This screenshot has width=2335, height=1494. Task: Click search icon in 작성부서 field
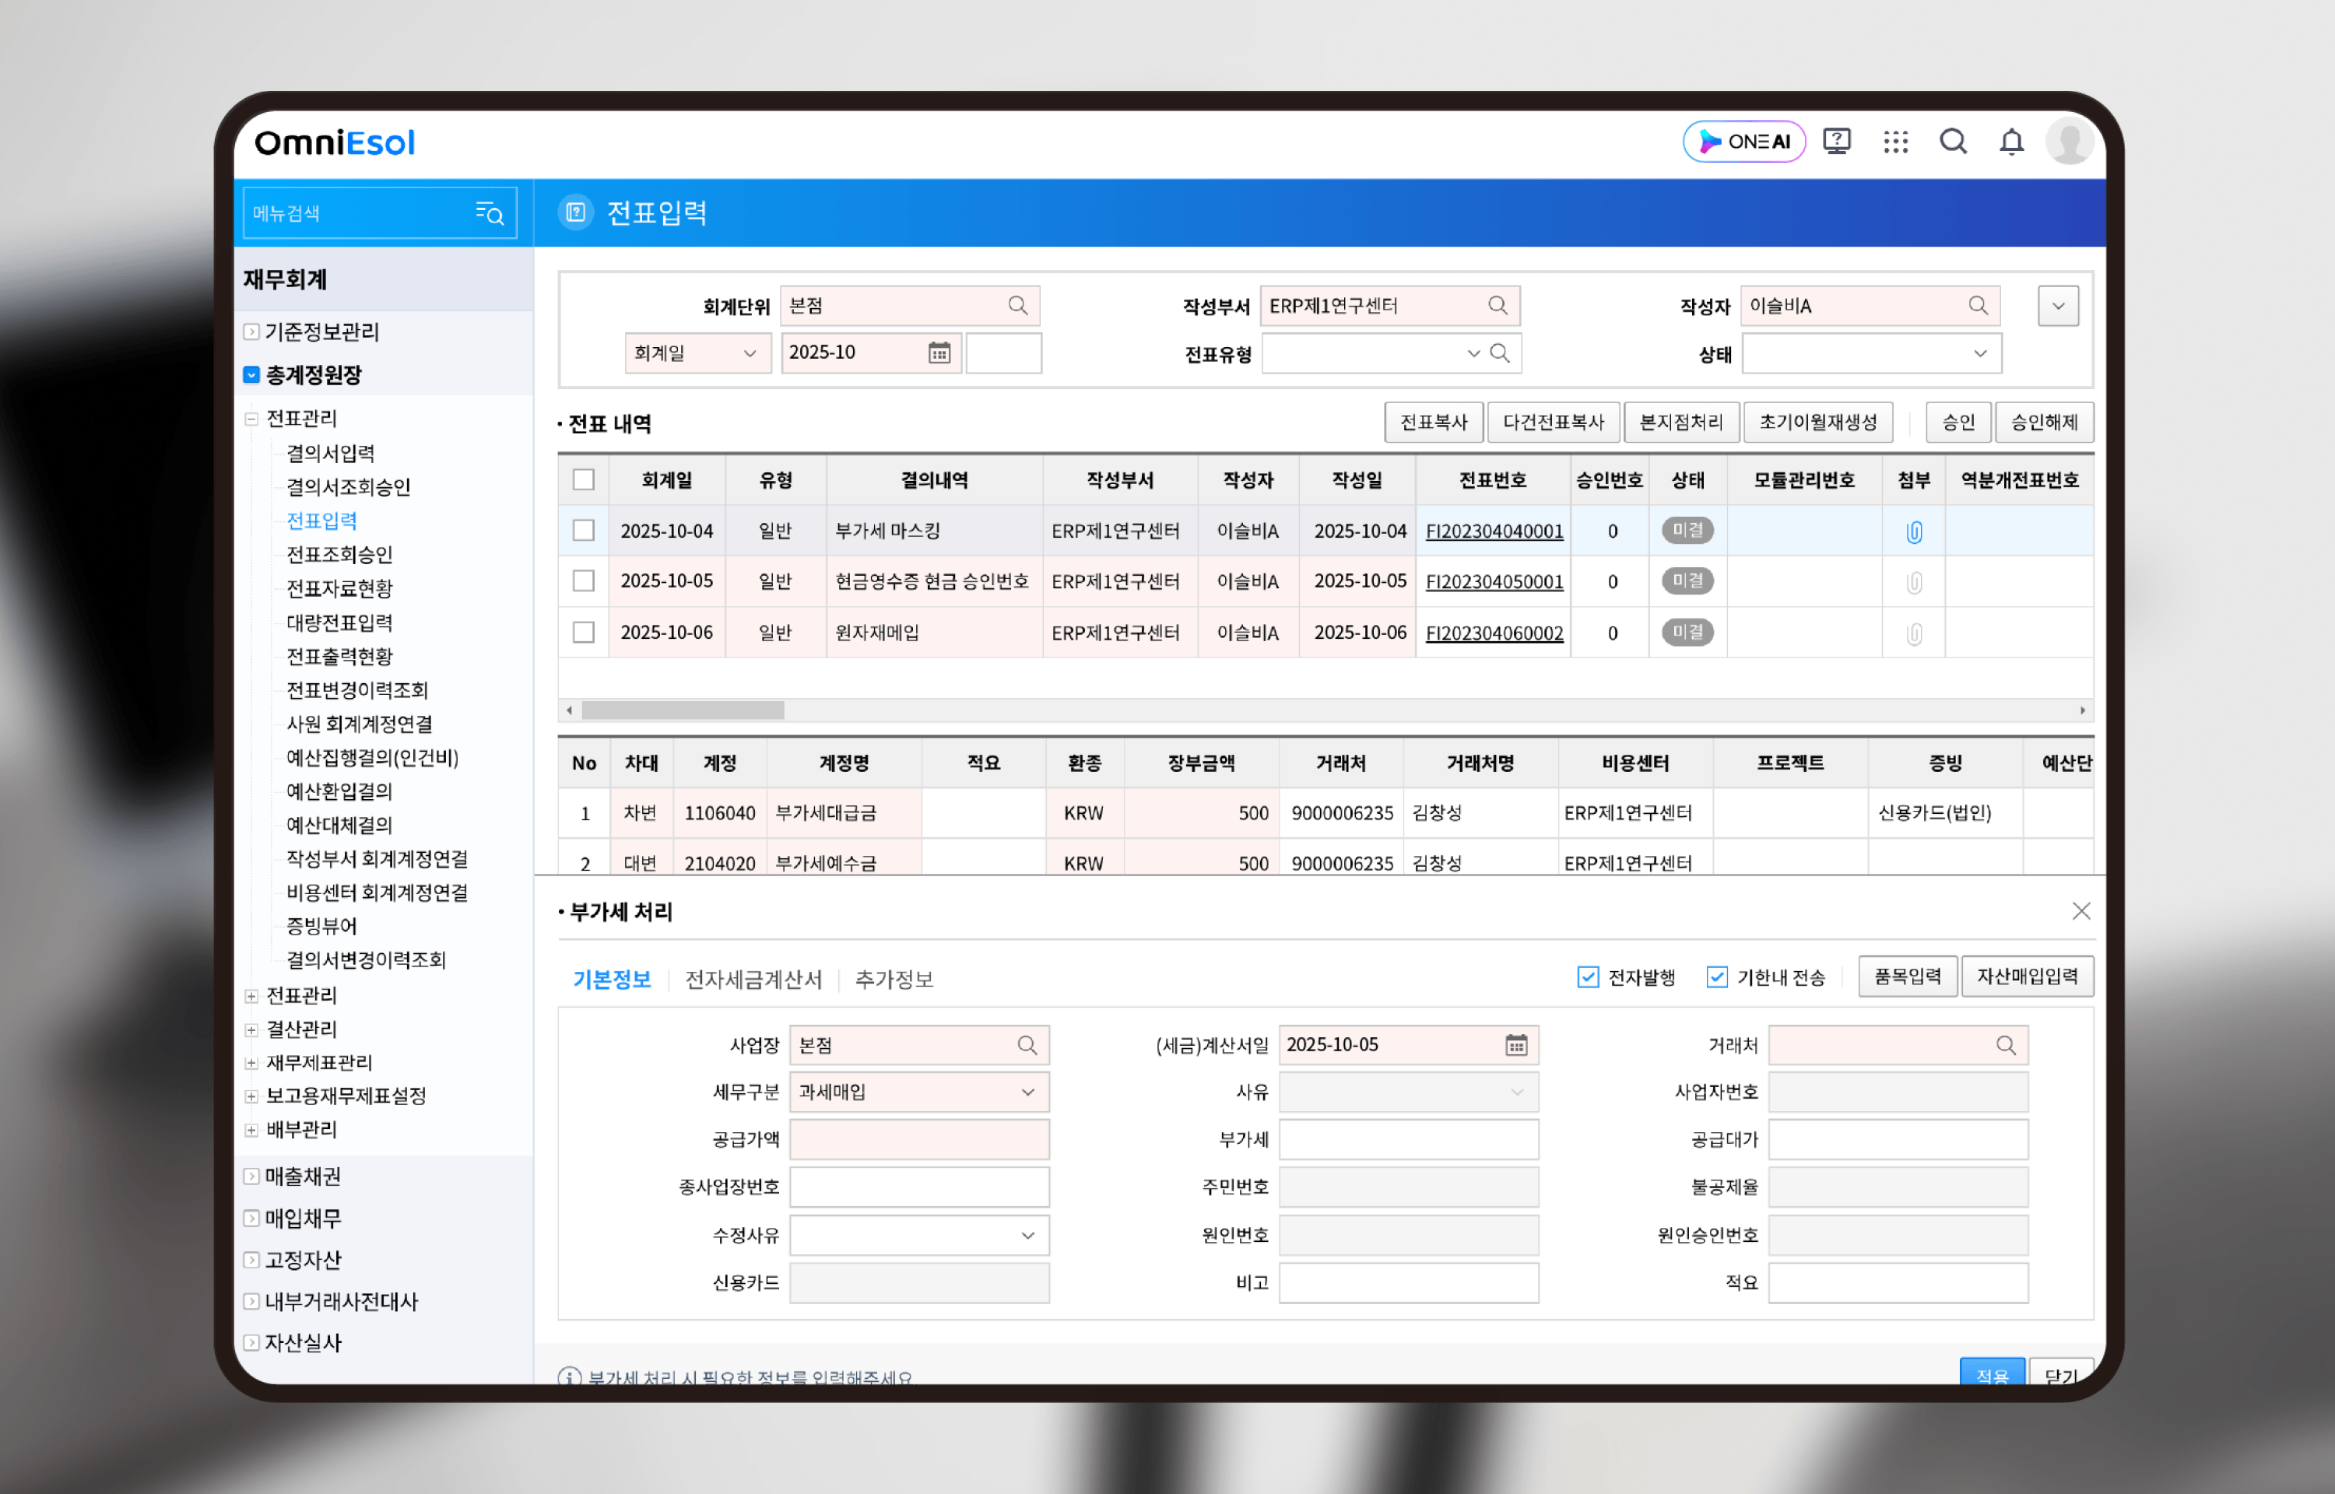click(x=1497, y=307)
